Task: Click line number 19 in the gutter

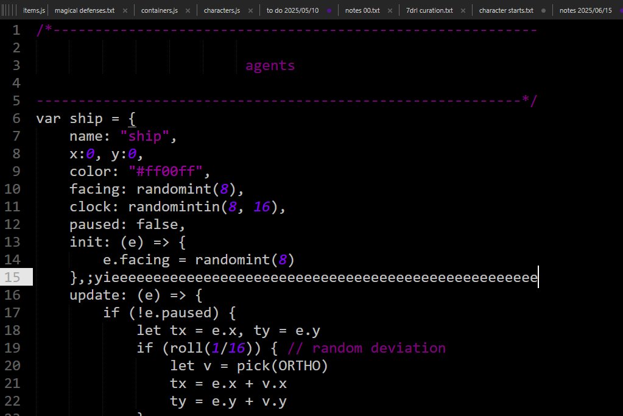Action: [x=12, y=348]
